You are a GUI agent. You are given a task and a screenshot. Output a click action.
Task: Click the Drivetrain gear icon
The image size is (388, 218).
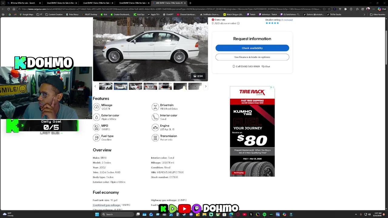[155, 107]
